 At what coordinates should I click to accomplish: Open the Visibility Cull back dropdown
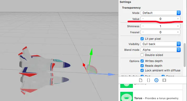[x=161, y=44]
